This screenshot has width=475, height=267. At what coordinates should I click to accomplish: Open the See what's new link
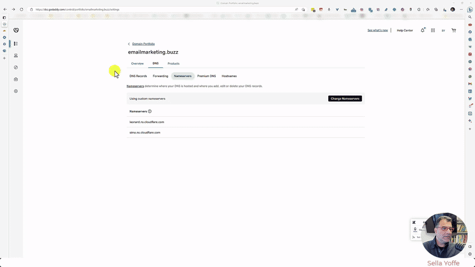(378, 30)
